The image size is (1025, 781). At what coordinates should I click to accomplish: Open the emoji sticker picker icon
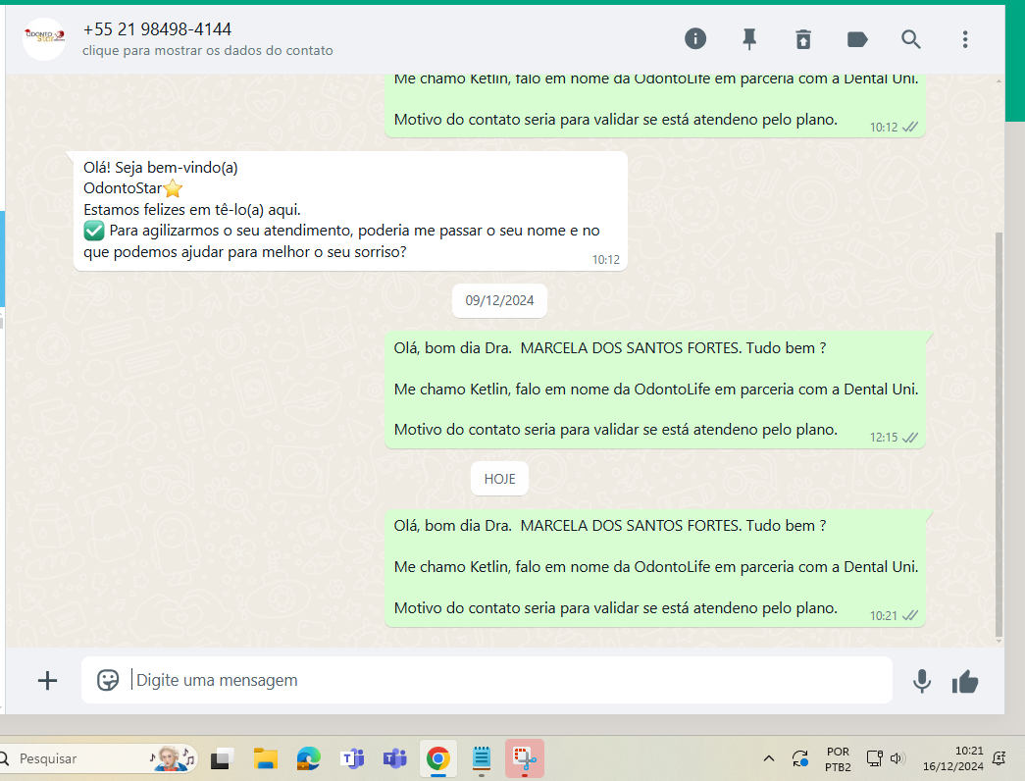(108, 680)
